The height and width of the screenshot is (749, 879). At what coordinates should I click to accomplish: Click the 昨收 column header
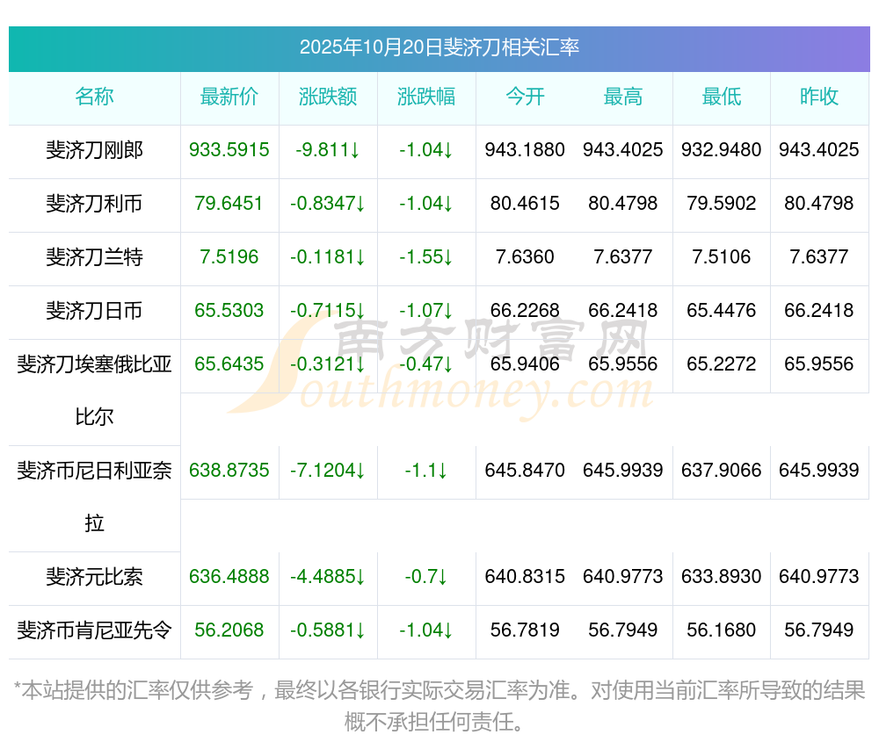[819, 97]
